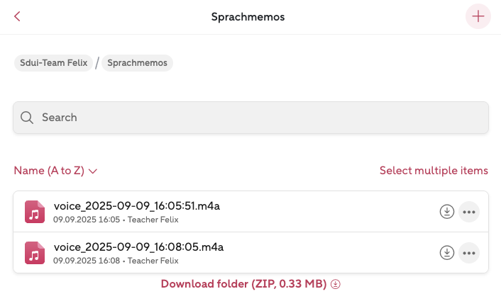501x306 pixels.
Task: Click the magnifying glass search icon
Action: (28, 118)
